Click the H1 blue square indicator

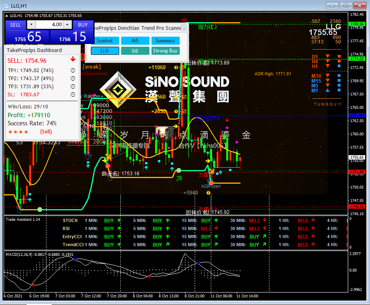[339, 66]
